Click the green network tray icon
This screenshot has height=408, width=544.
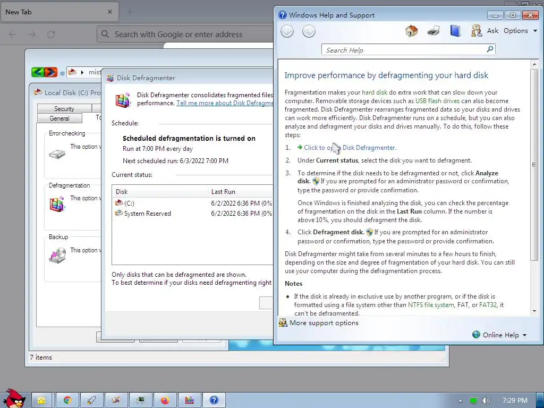point(473,401)
